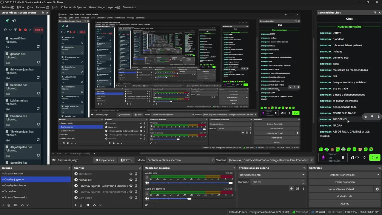Click the Propiedades button under the preview
This screenshot has width=382, height=215.
[104, 160]
